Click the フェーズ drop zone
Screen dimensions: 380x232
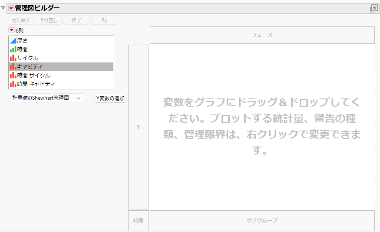262,35
